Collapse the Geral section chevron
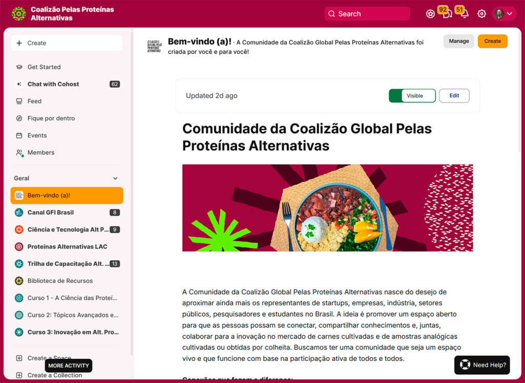This screenshot has height=383, width=525. pos(115,178)
